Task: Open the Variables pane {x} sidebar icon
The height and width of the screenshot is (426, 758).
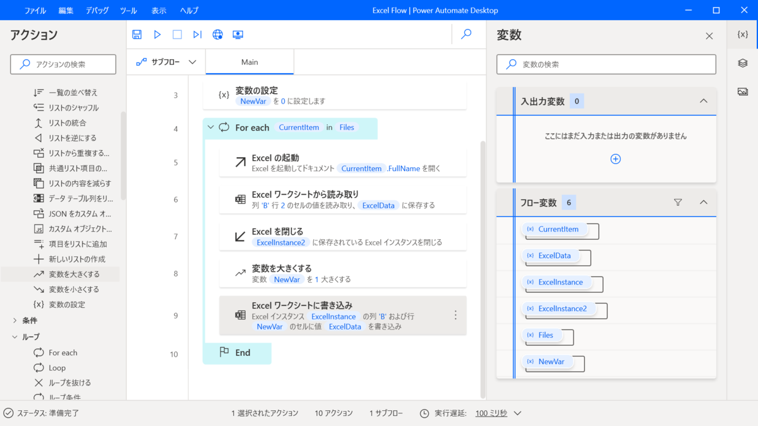Action: click(x=743, y=35)
